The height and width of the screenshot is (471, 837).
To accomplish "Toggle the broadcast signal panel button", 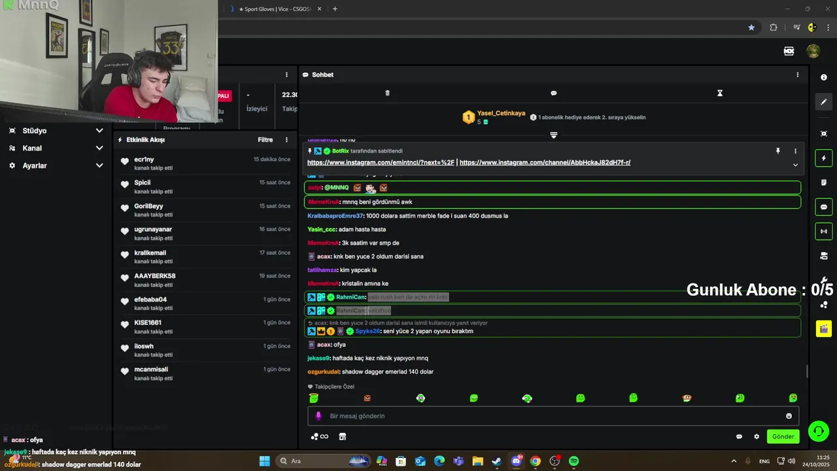I will click(x=823, y=231).
